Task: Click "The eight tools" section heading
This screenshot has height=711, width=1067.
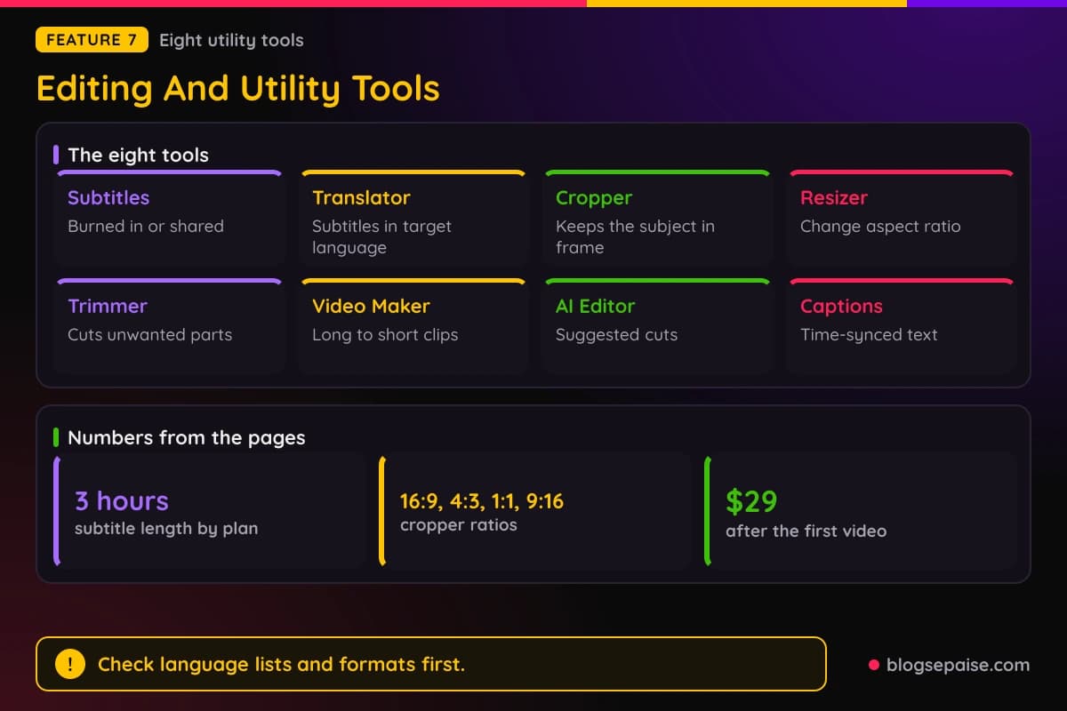Action: (x=138, y=155)
